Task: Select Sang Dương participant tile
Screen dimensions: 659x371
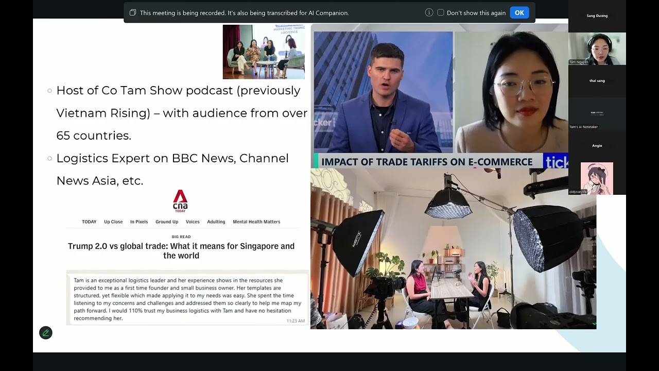Action: [597, 16]
